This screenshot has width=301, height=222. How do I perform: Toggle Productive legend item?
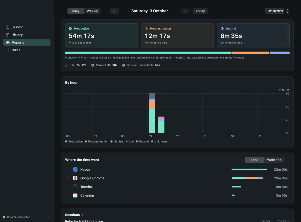point(74,142)
